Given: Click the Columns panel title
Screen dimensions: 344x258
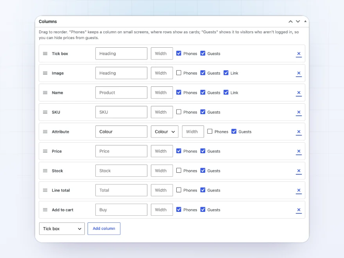Looking at the screenshot, I should 48,21.
